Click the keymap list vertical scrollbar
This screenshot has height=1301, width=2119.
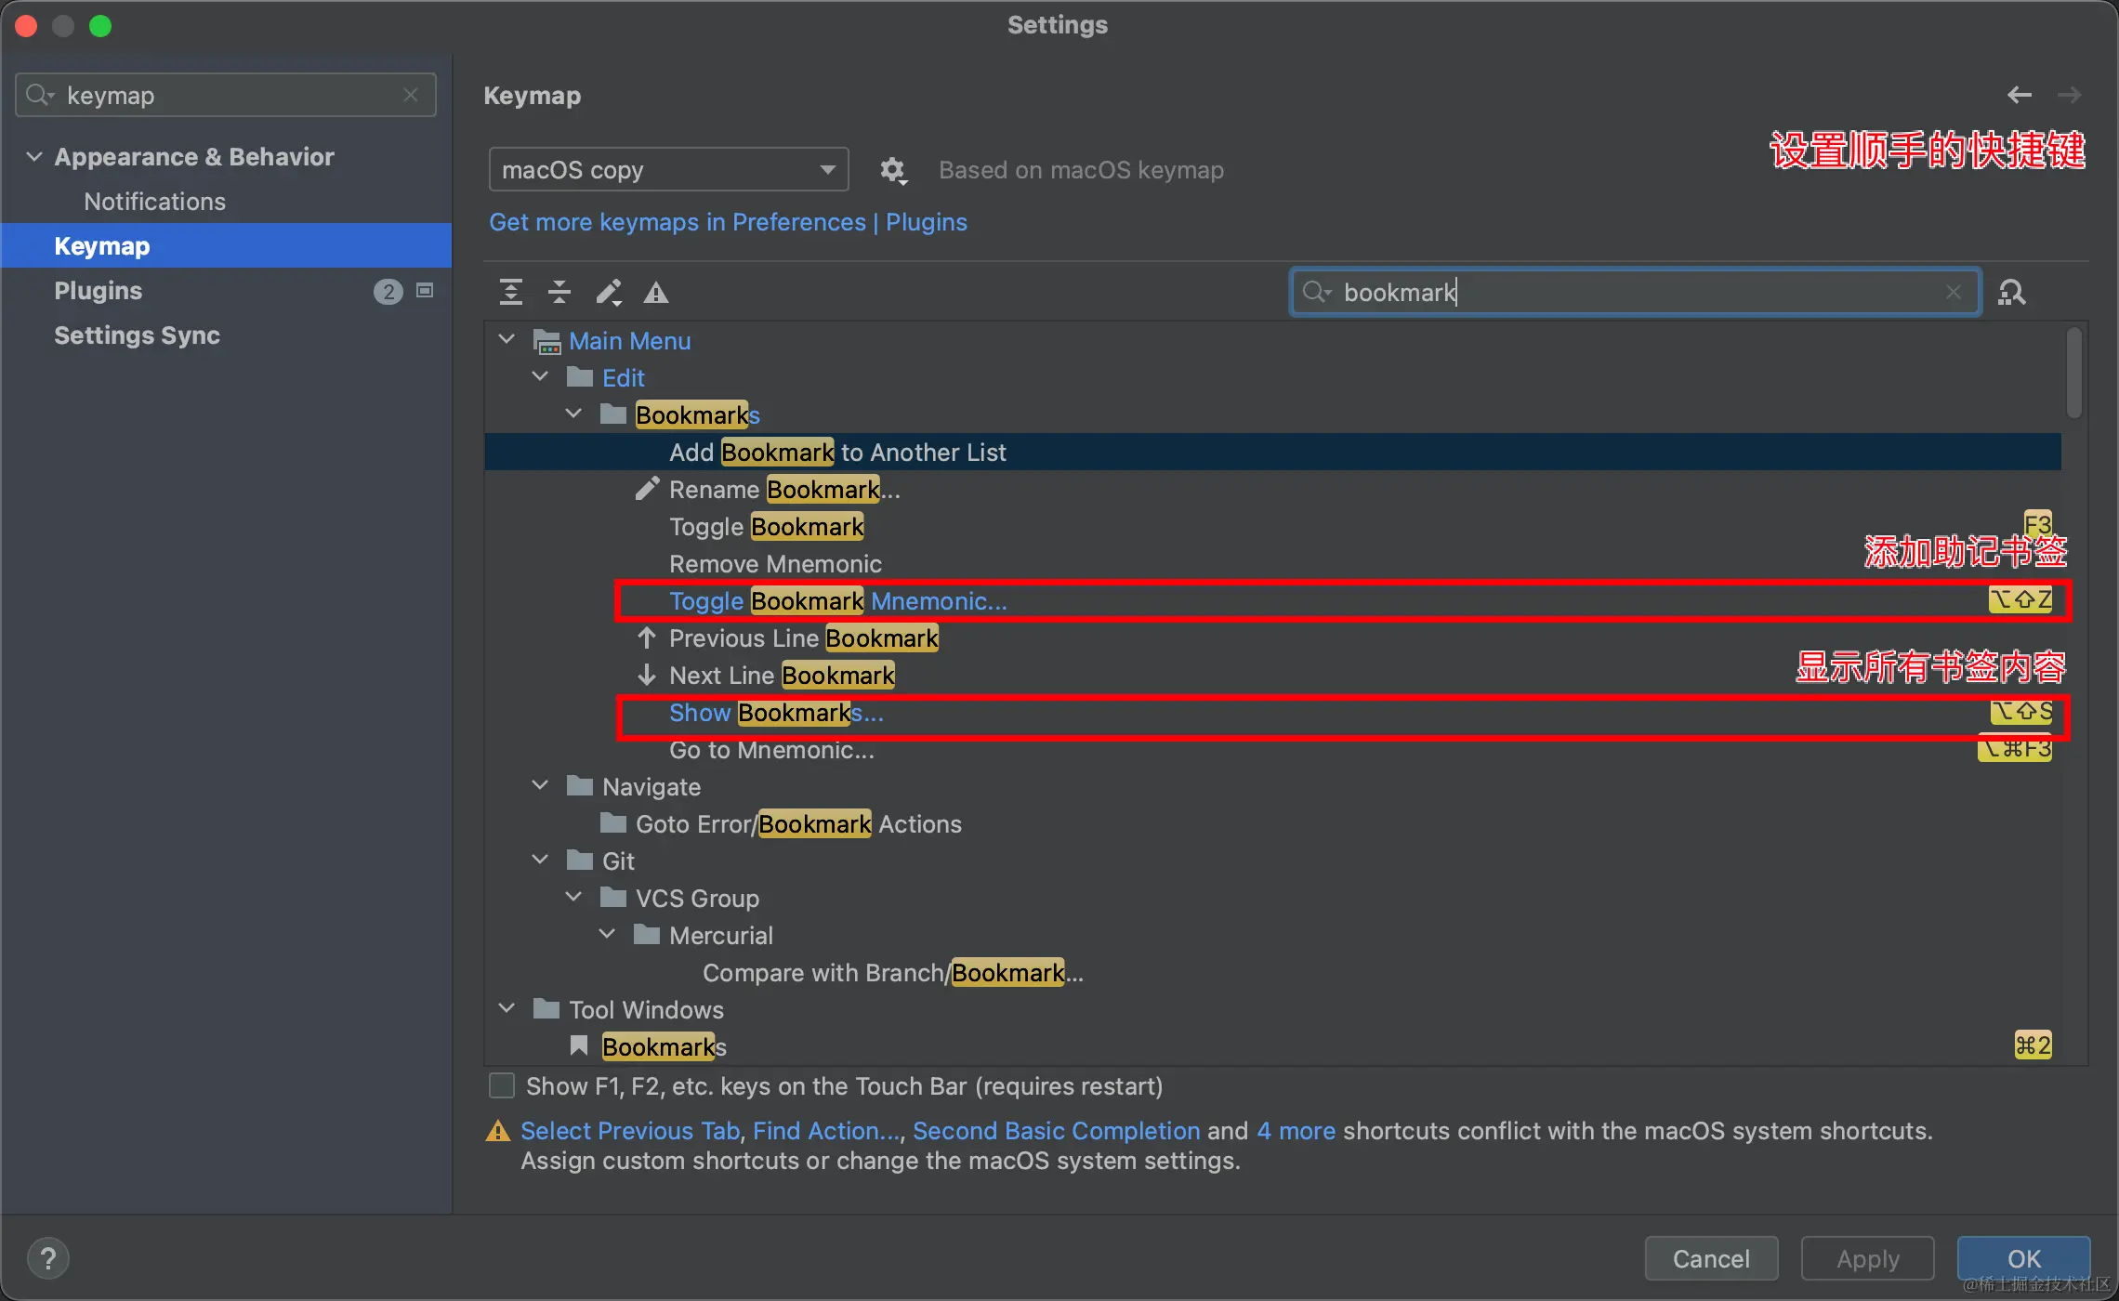(2073, 372)
